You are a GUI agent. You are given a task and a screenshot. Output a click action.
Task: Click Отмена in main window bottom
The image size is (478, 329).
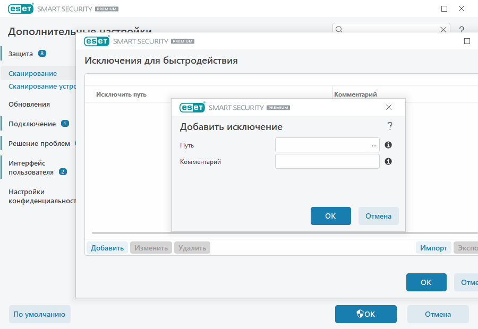coord(438,314)
